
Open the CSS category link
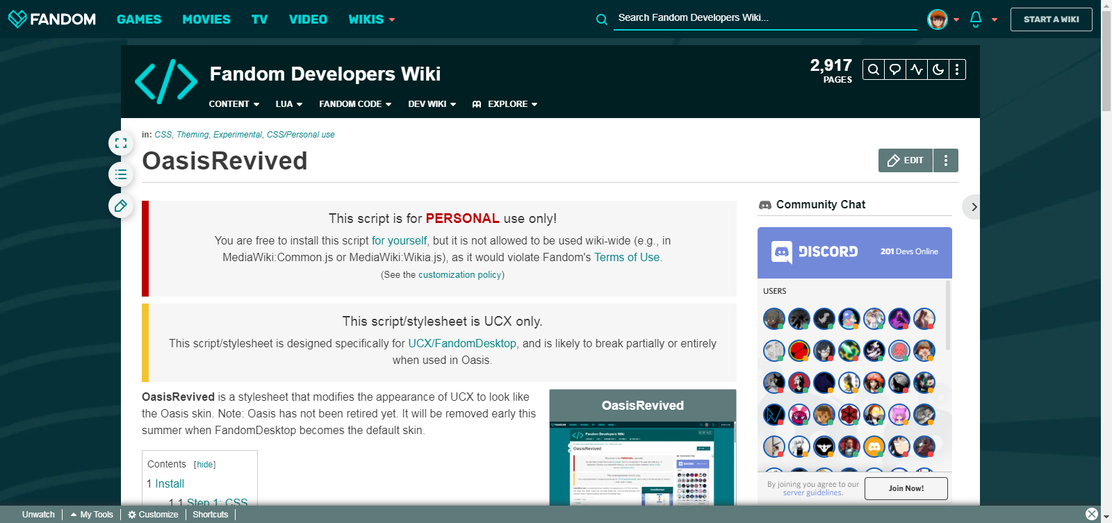pyautogui.click(x=163, y=135)
